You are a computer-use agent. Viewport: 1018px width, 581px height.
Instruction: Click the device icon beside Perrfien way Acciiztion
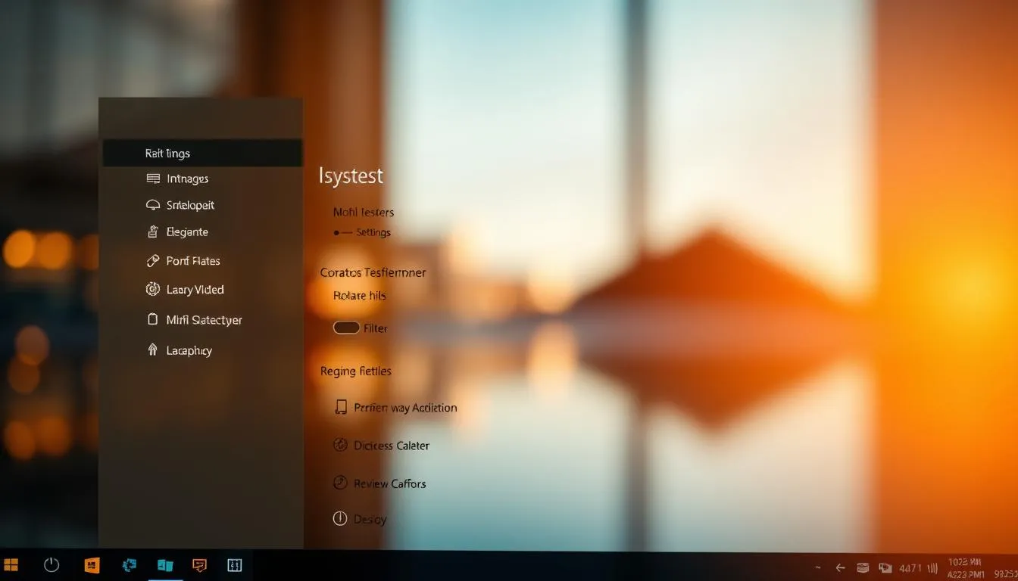[x=341, y=408]
